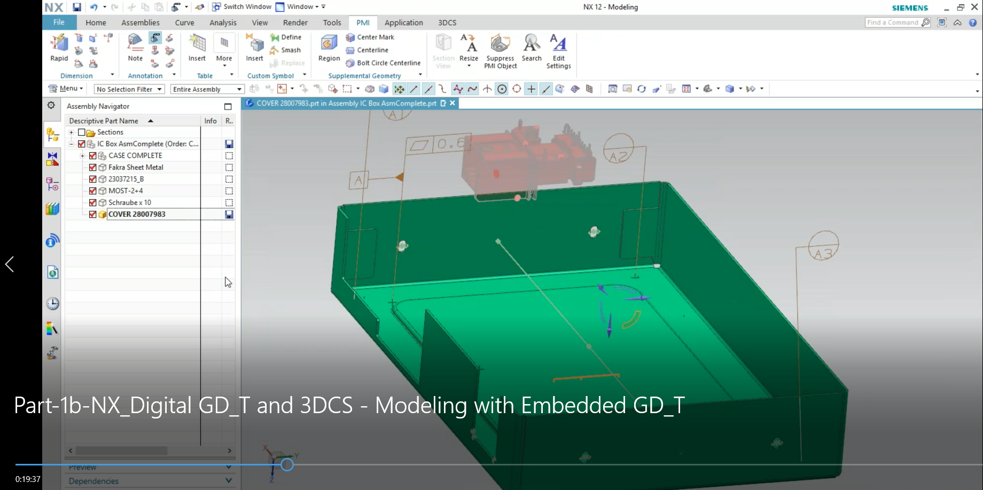The image size is (983, 490).
Task: Switch to the Render ribbon tab
Action: pyautogui.click(x=294, y=22)
